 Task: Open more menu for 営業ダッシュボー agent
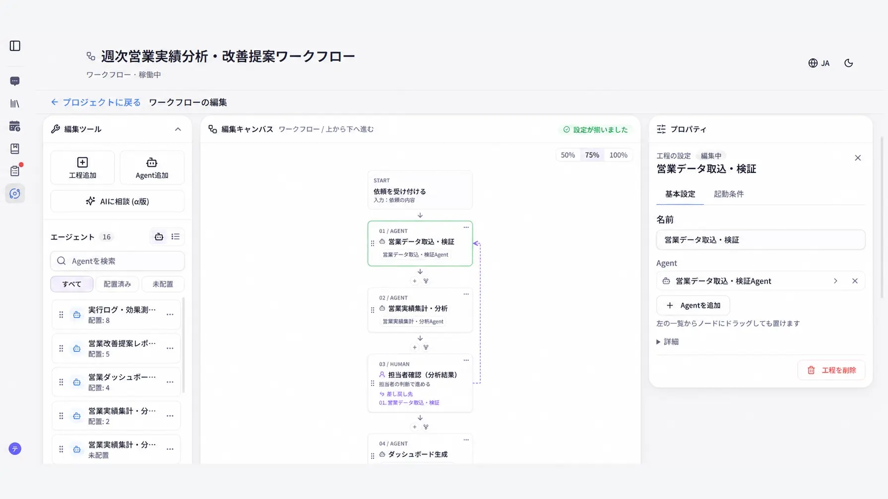pos(170,382)
